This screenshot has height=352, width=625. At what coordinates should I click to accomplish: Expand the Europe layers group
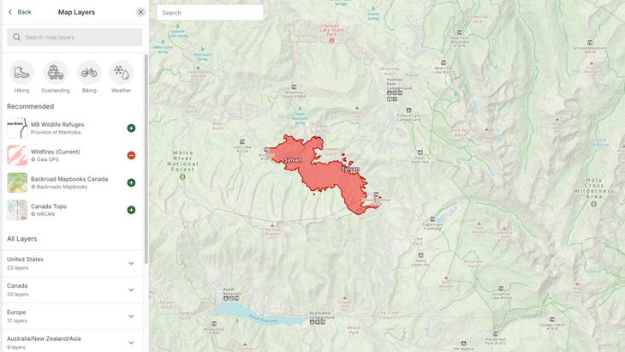coord(72,316)
